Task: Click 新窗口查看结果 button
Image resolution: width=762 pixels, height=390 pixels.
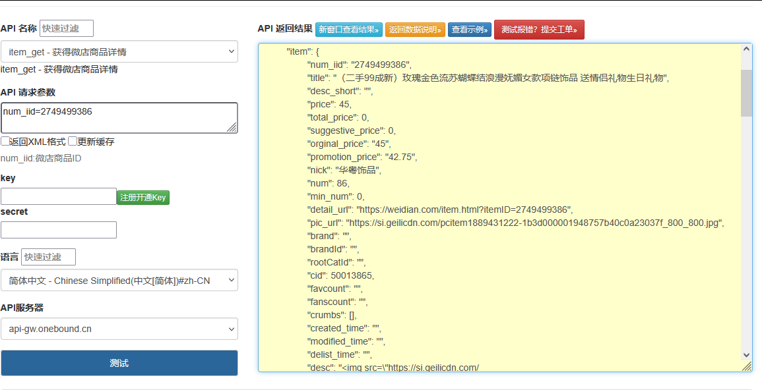Action: click(x=348, y=30)
